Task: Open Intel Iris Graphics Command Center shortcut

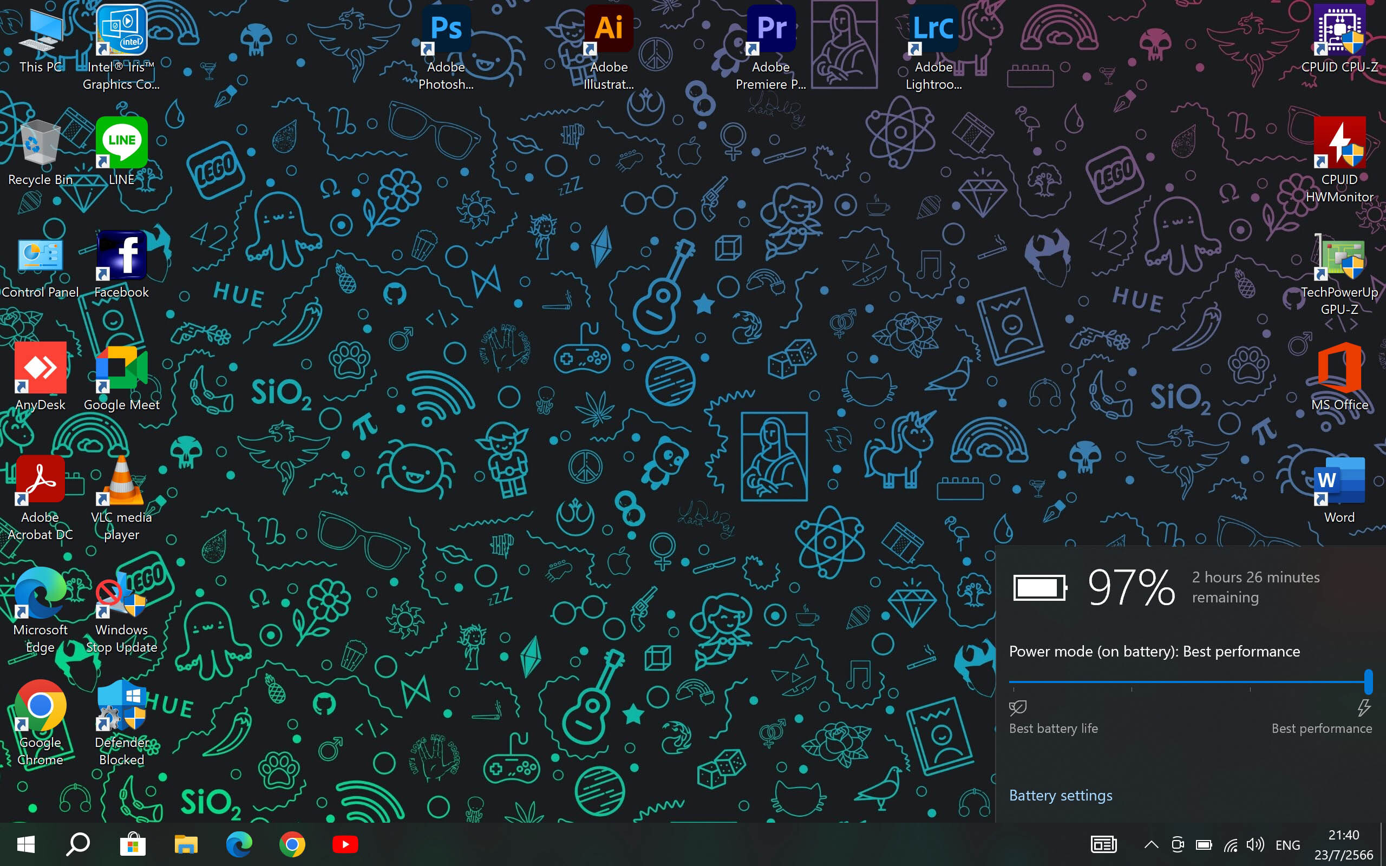Action: point(121,47)
